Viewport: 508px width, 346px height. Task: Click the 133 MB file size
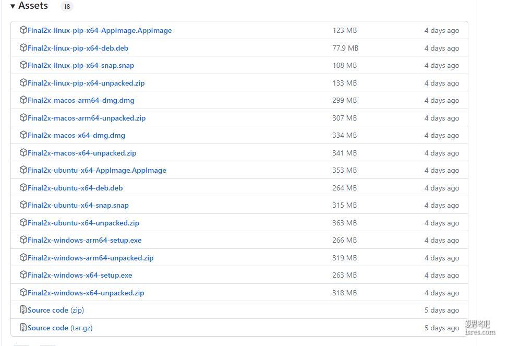pyautogui.click(x=344, y=83)
